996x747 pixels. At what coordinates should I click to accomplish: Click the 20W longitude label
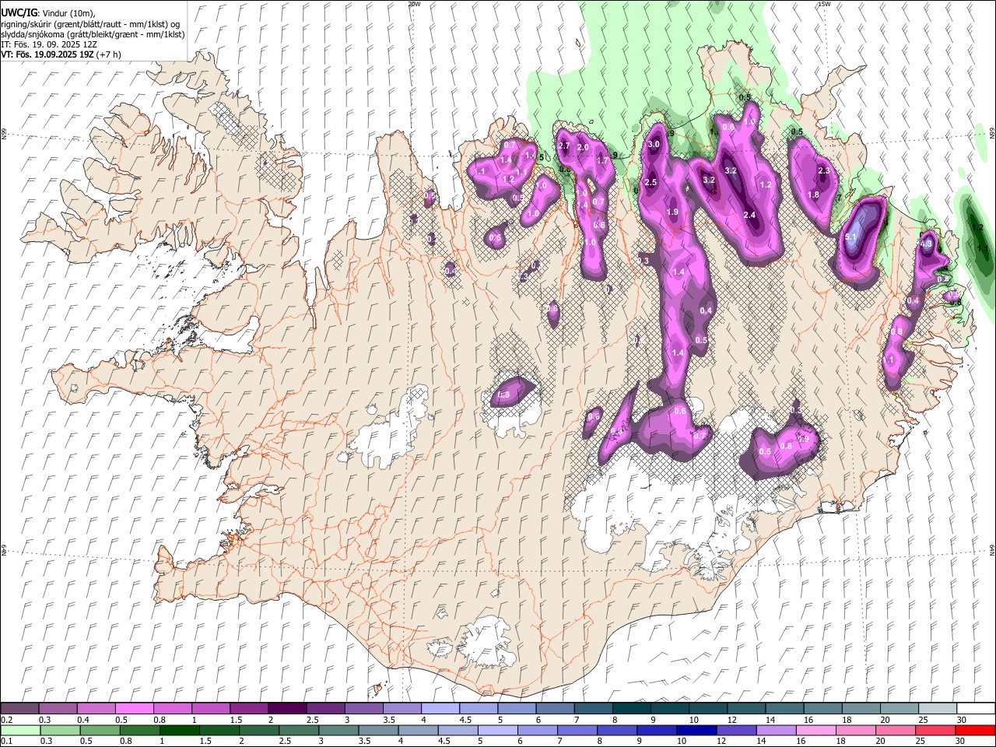(x=414, y=4)
